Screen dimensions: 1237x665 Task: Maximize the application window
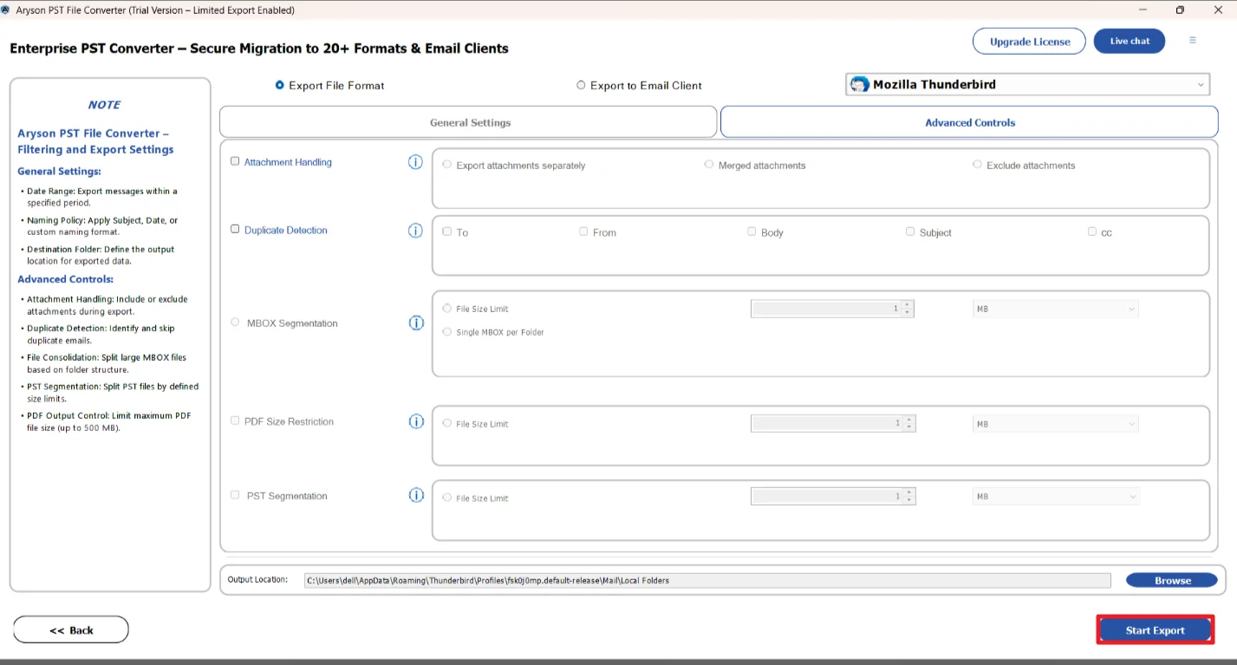tap(1180, 10)
